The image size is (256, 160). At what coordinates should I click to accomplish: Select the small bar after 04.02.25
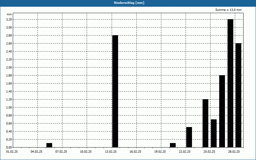(x=49, y=145)
